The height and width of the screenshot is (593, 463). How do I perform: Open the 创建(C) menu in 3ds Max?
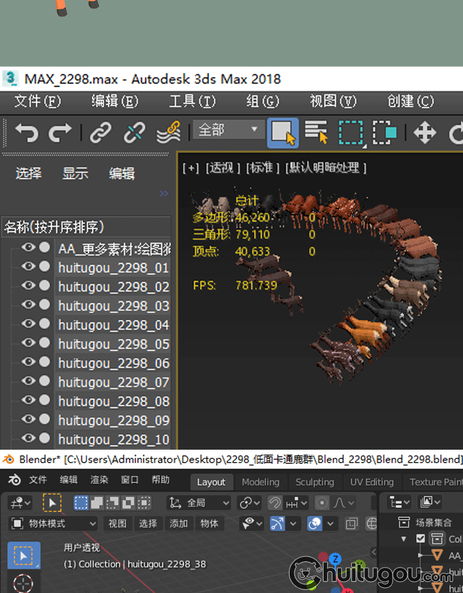(410, 101)
